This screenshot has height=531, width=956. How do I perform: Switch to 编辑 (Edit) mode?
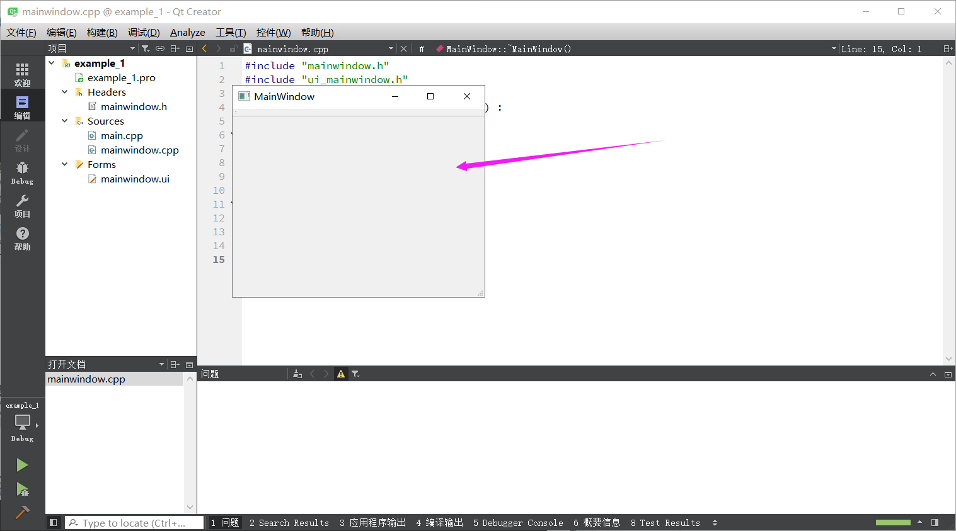click(x=22, y=106)
